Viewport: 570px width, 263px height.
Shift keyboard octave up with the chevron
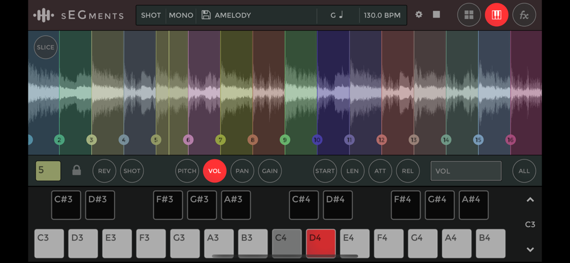pos(530,199)
